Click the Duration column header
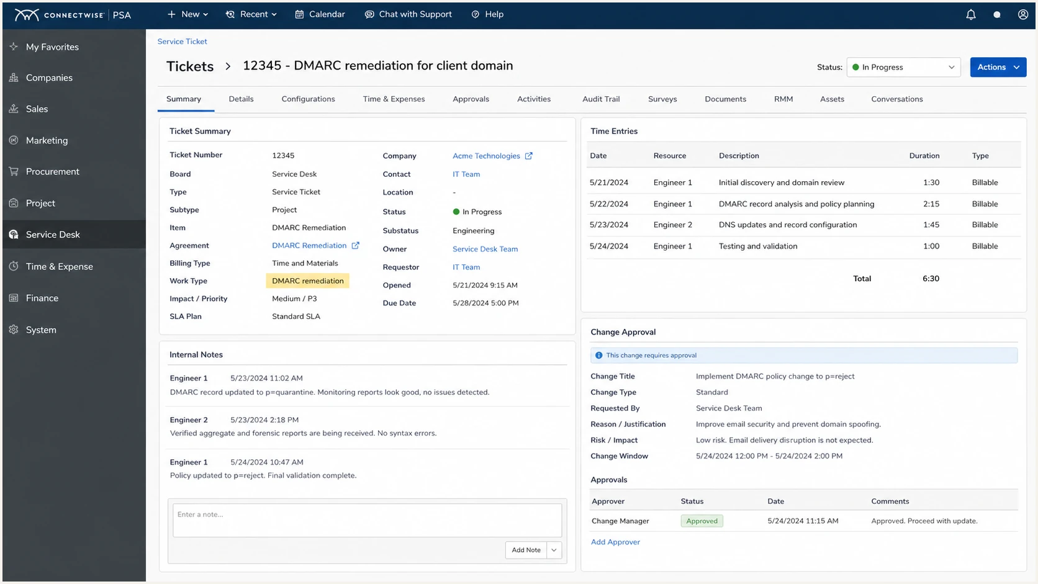The height and width of the screenshot is (584, 1038). click(x=924, y=156)
